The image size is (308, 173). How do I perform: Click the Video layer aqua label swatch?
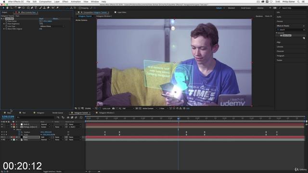coord(14,140)
